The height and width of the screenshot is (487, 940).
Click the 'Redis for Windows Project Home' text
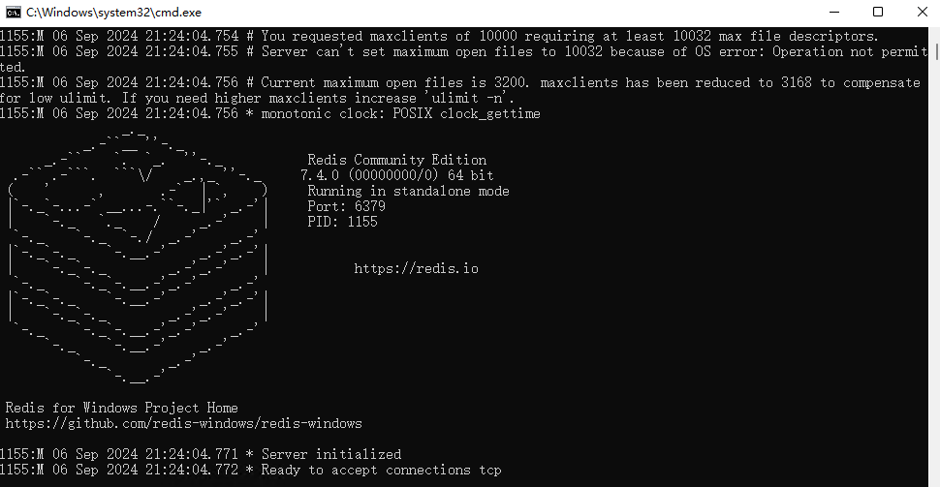(122, 408)
